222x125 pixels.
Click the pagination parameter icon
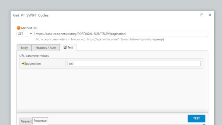tap(24, 63)
